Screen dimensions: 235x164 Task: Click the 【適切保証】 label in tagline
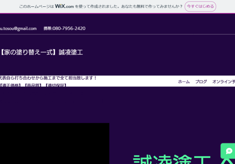pos(56,85)
